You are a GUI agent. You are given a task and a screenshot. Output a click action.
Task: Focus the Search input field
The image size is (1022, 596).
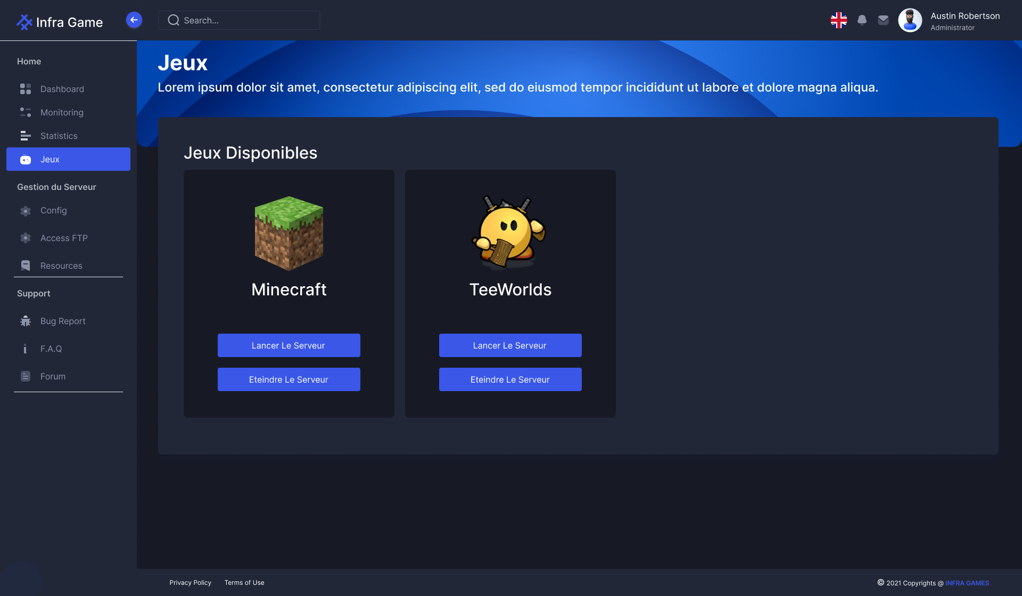[239, 20]
